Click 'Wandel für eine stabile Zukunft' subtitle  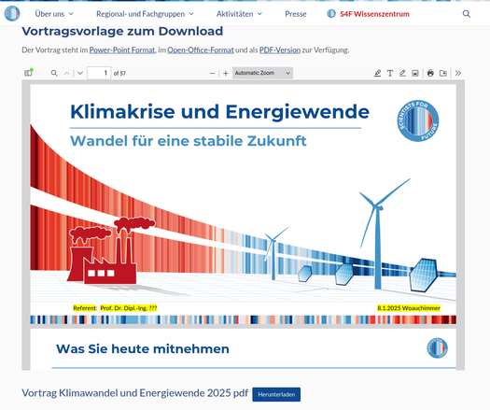[189, 141]
